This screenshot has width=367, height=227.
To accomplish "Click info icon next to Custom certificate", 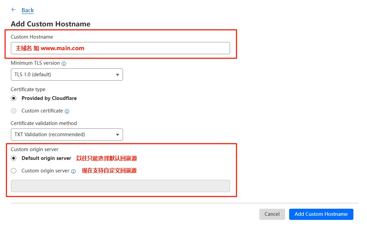I will 67,111.
